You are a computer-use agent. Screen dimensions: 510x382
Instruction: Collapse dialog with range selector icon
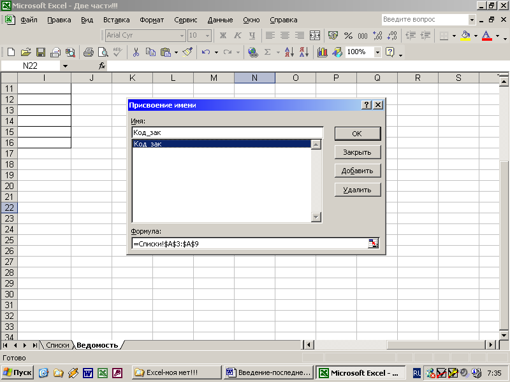373,244
